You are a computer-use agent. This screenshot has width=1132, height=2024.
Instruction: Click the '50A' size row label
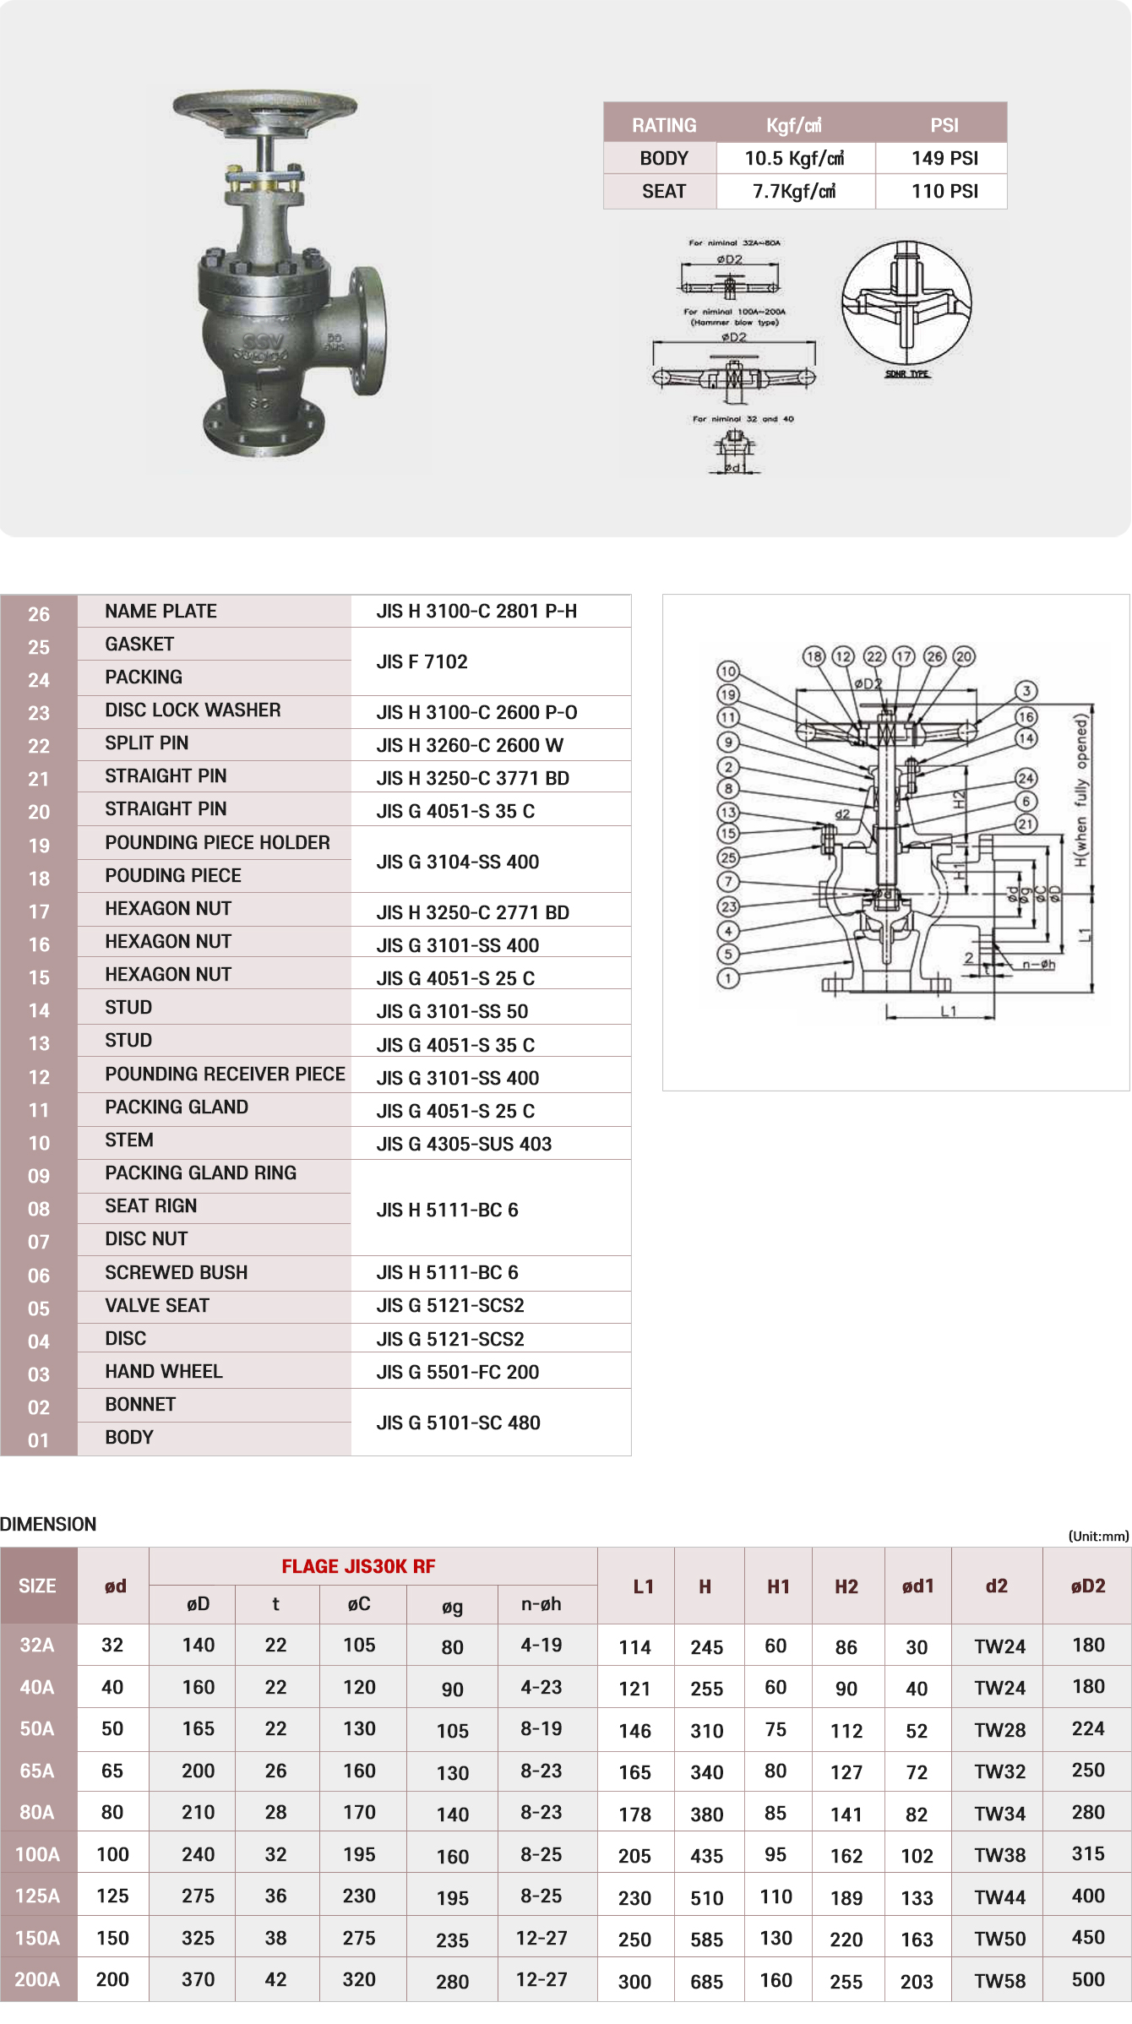38,1729
